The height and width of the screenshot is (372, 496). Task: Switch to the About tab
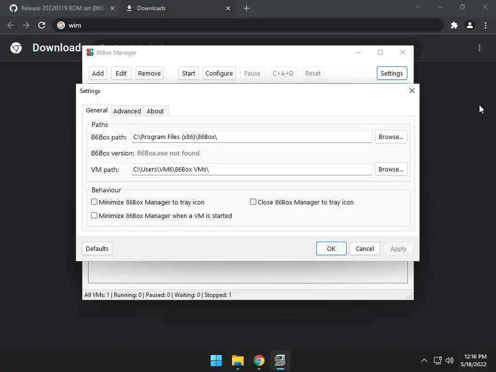click(x=155, y=111)
